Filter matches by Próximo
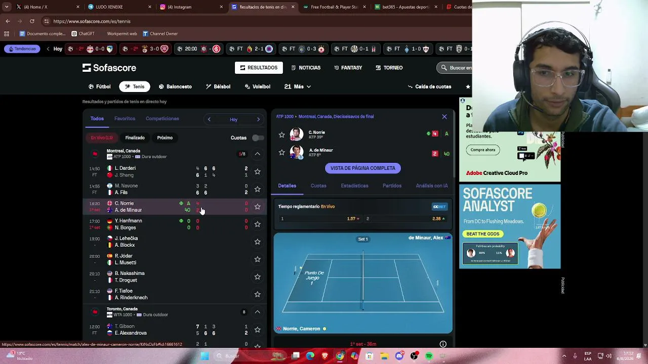The image size is (648, 364). tap(165, 138)
